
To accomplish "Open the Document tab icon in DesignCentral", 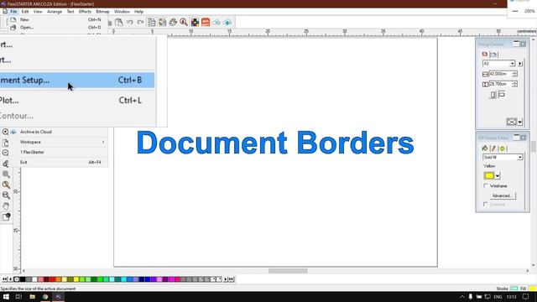I will coord(485,55).
